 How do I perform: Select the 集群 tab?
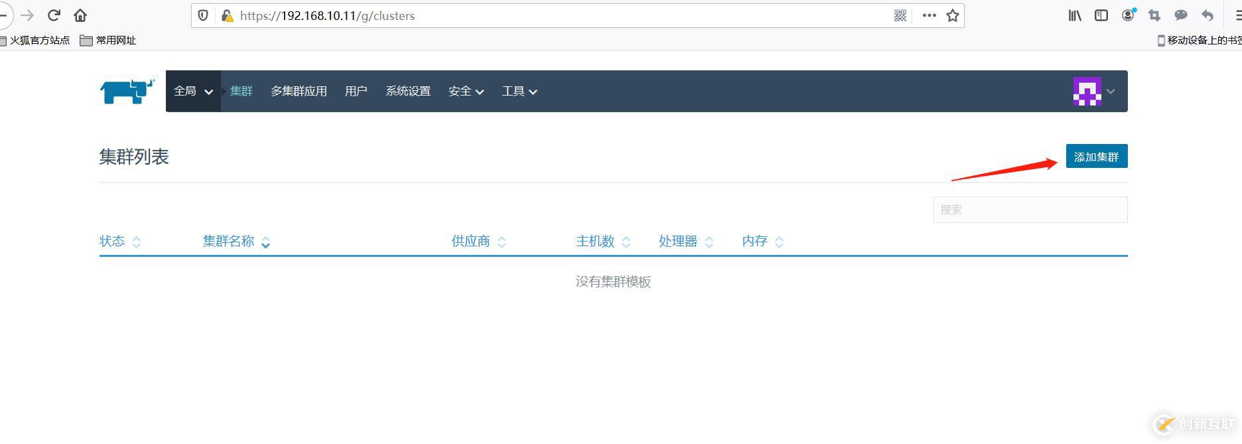point(241,91)
